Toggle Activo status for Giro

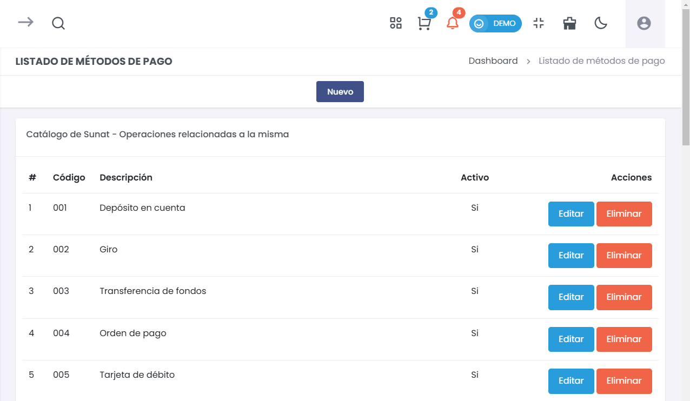coord(475,249)
